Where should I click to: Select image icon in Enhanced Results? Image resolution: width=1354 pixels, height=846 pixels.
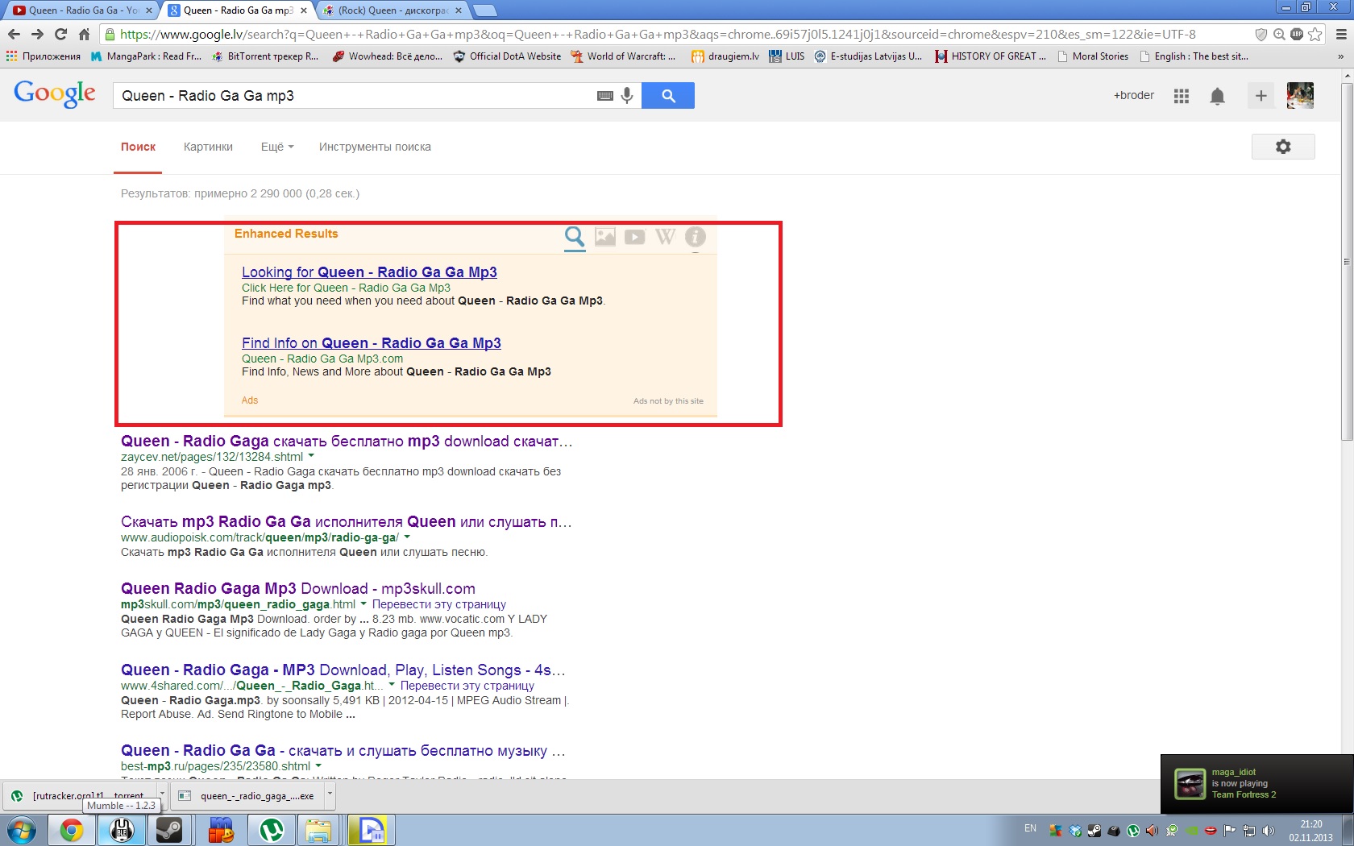(x=605, y=237)
